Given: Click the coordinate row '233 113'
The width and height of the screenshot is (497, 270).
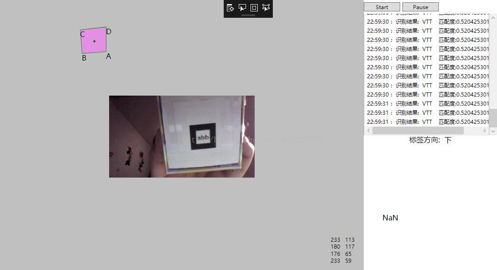Looking at the screenshot, I should [343, 240].
